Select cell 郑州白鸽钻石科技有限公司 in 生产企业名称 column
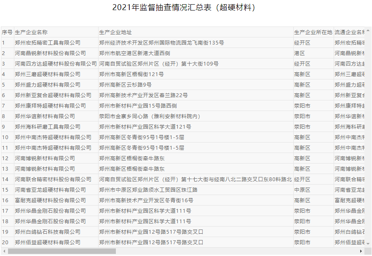This screenshot has width=372, height=256. [56, 232]
